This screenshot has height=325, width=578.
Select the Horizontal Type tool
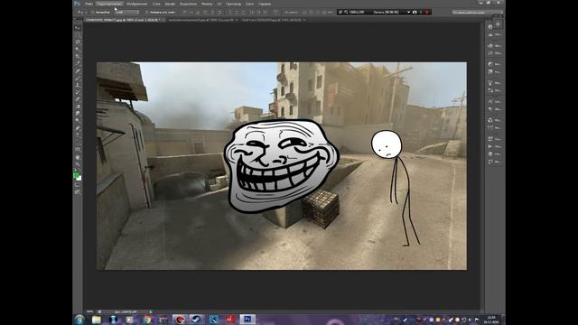(78, 135)
